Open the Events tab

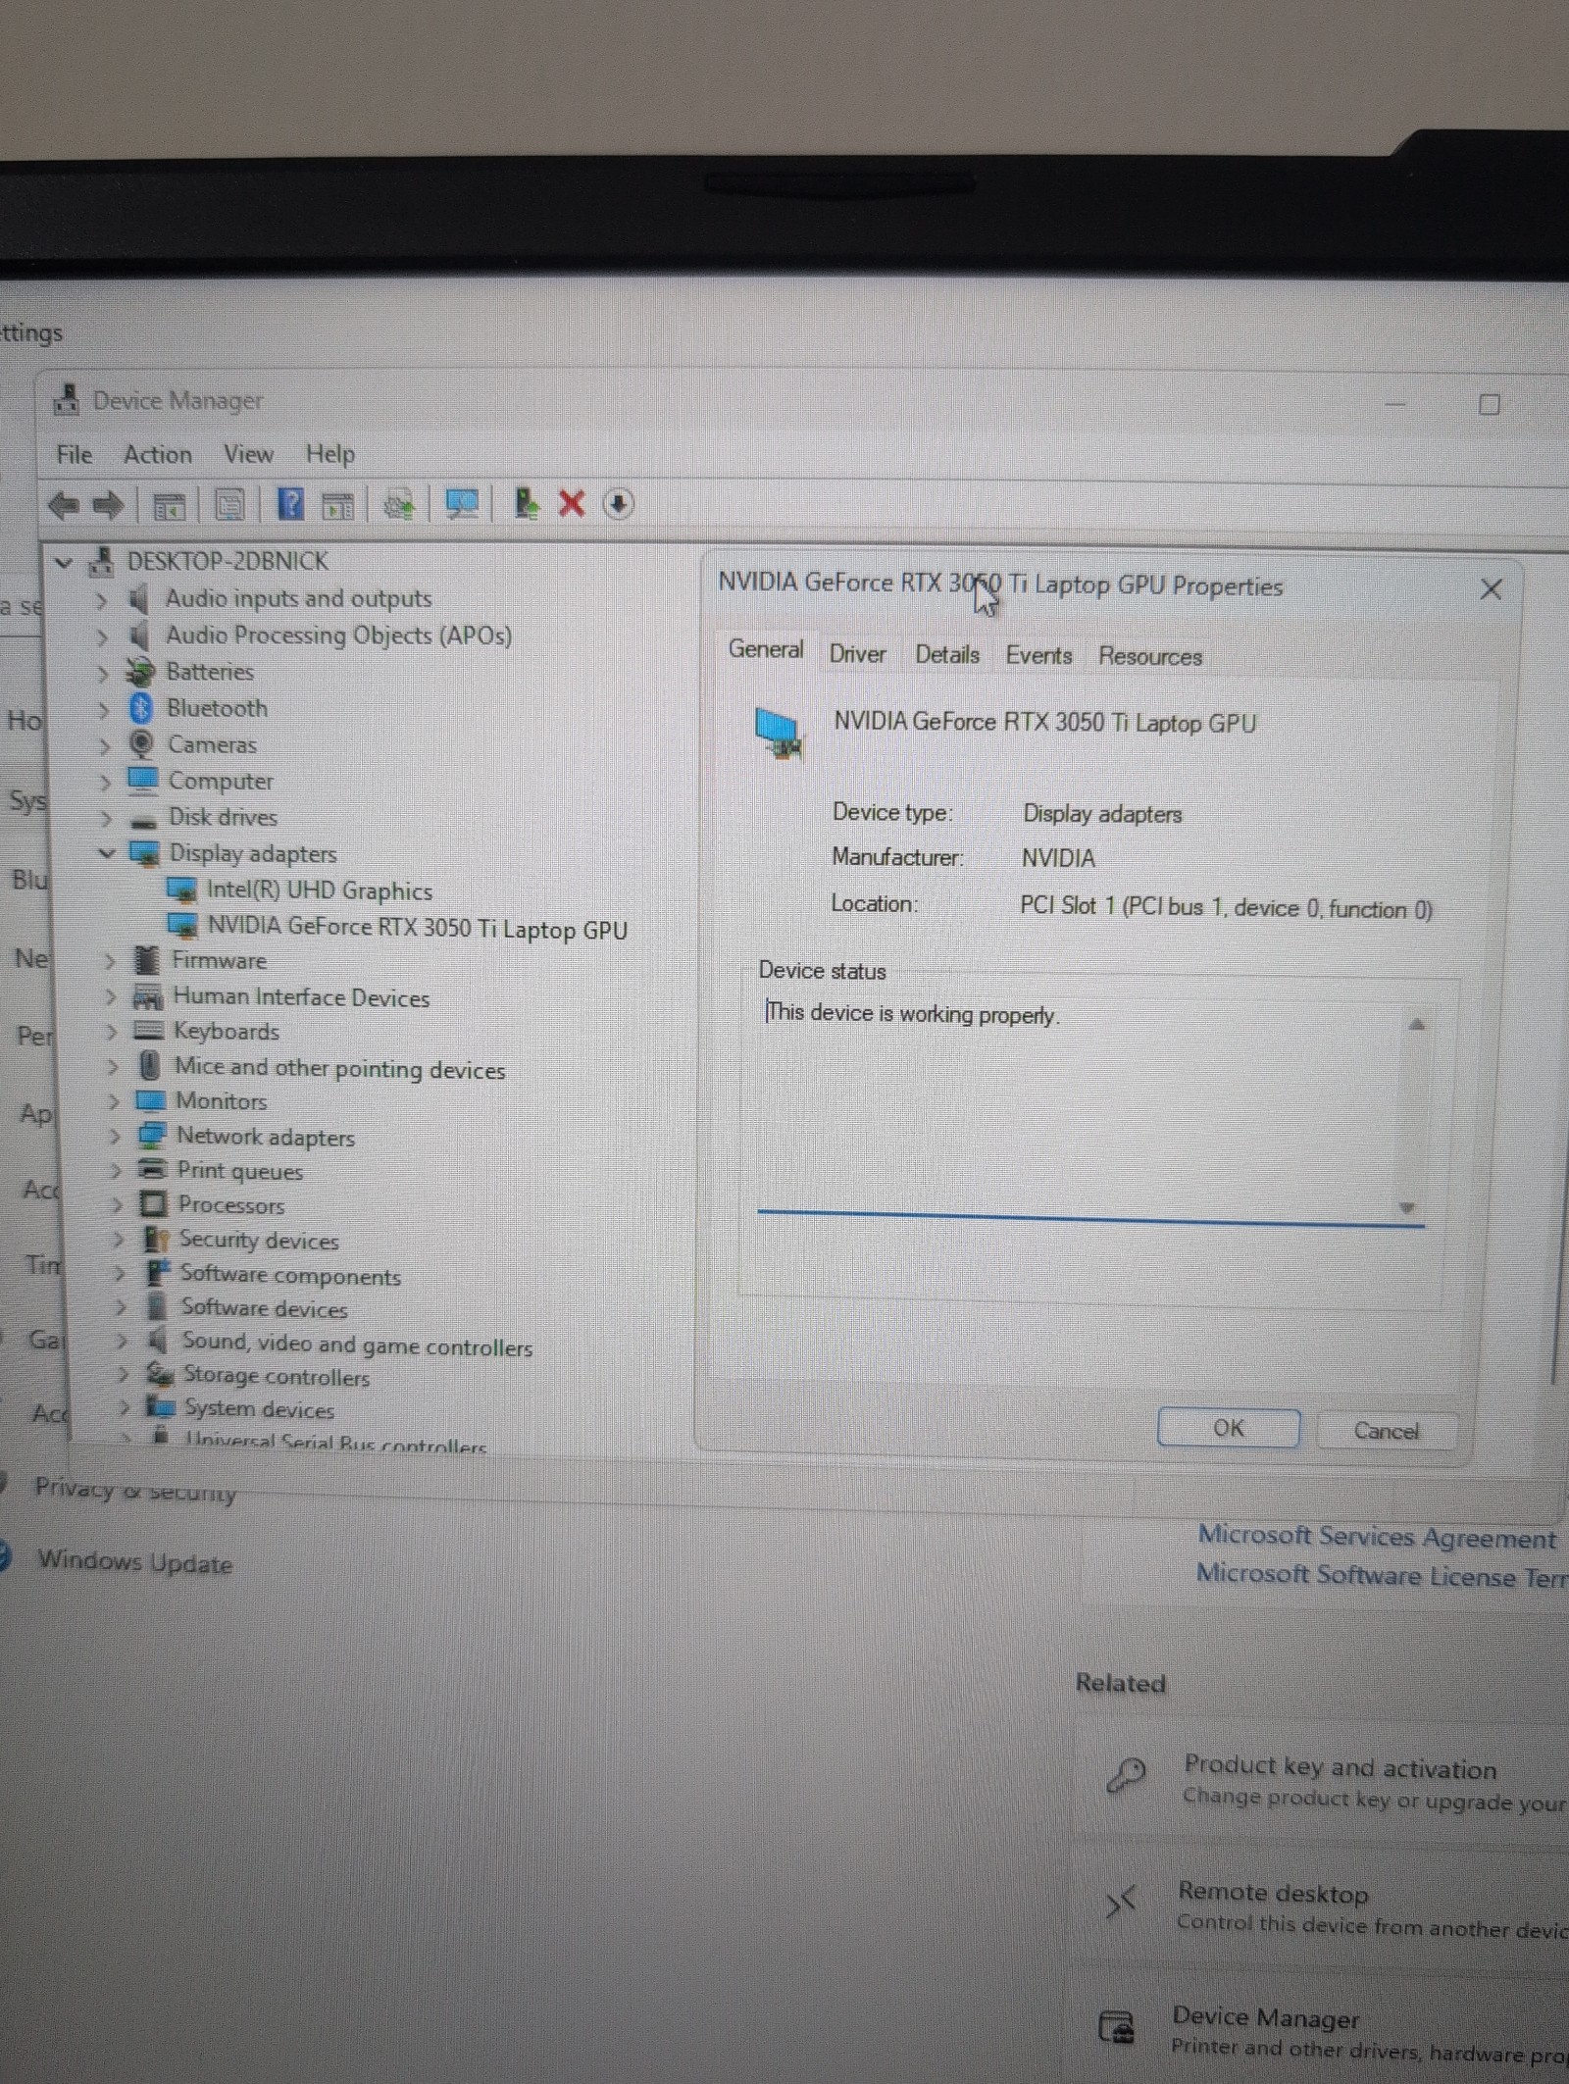(1038, 655)
